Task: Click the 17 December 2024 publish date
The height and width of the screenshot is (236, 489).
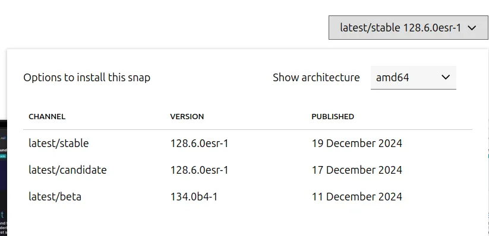Action: pyautogui.click(x=357, y=170)
